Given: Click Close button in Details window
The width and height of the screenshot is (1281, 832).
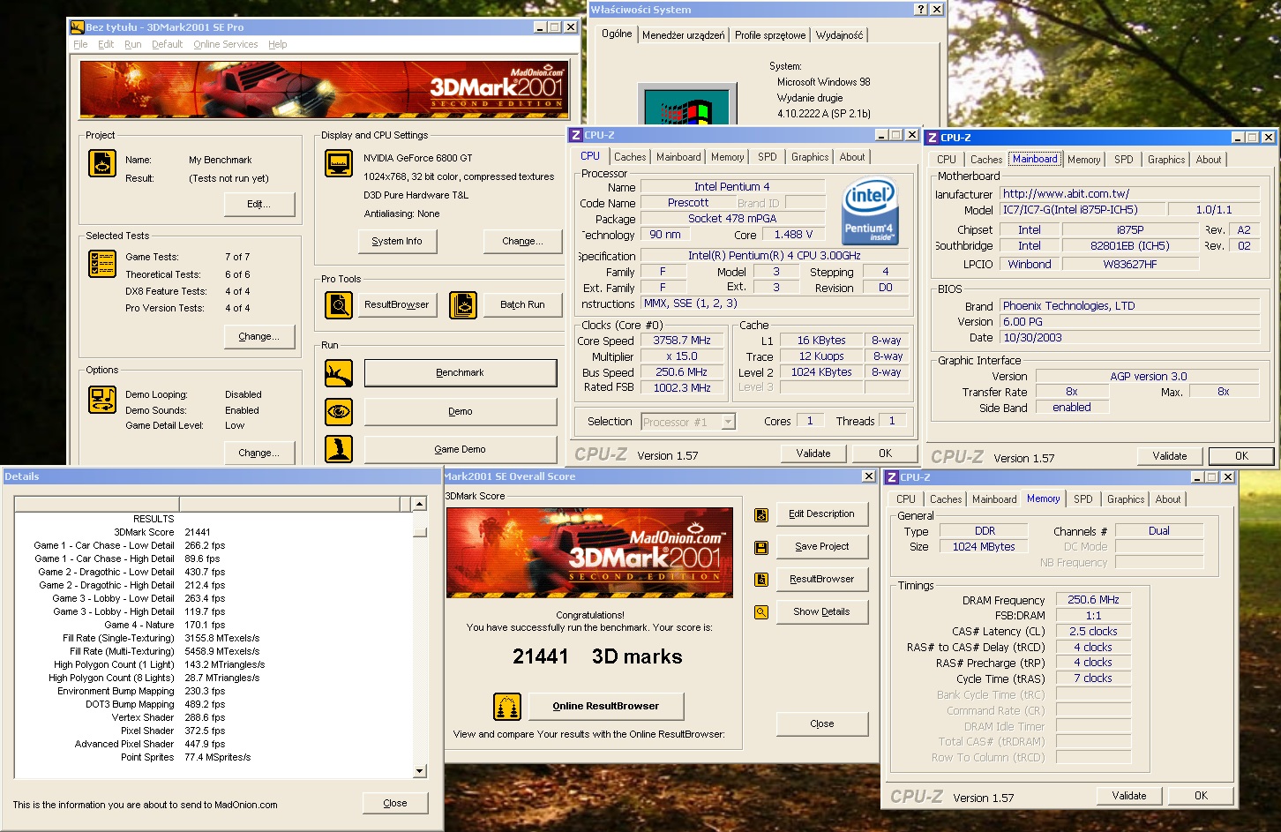Looking at the screenshot, I should click(395, 803).
